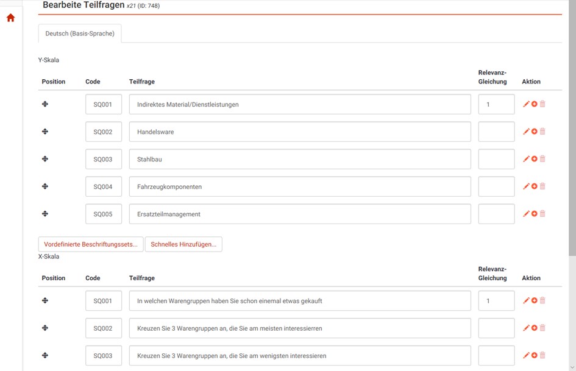This screenshot has width=576, height=371.
Task: Click move handle for Y-Skala Handelsware row
Action: (45, 132)
